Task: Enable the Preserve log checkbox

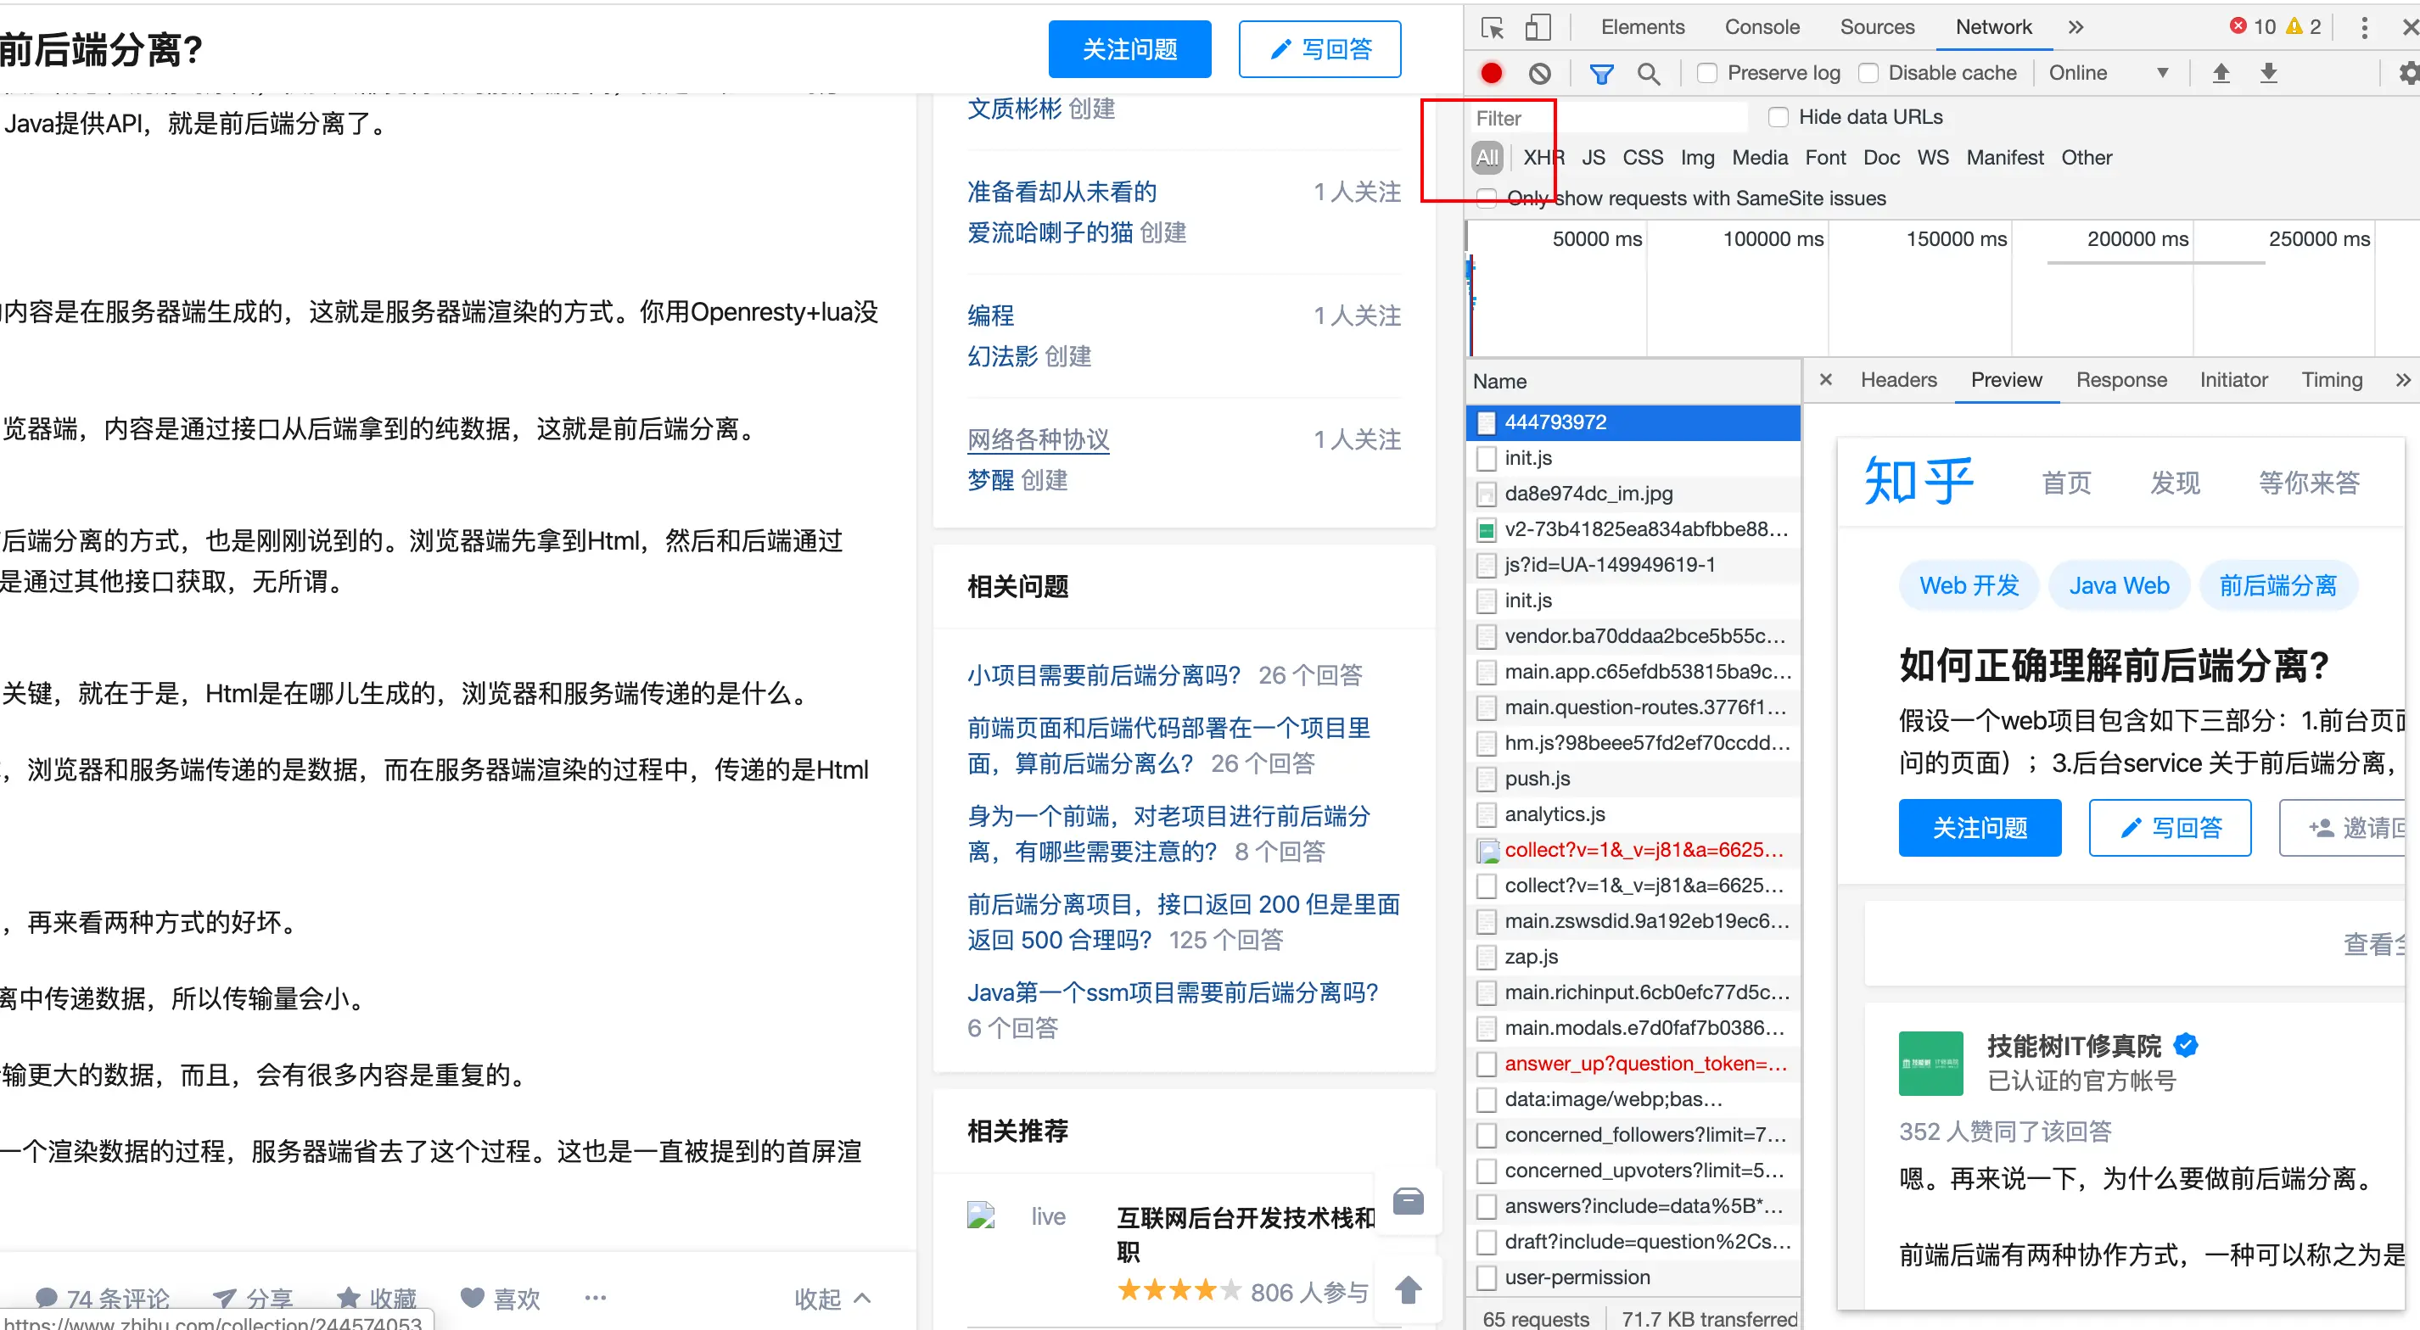Action: click(x=1707, y=73)
